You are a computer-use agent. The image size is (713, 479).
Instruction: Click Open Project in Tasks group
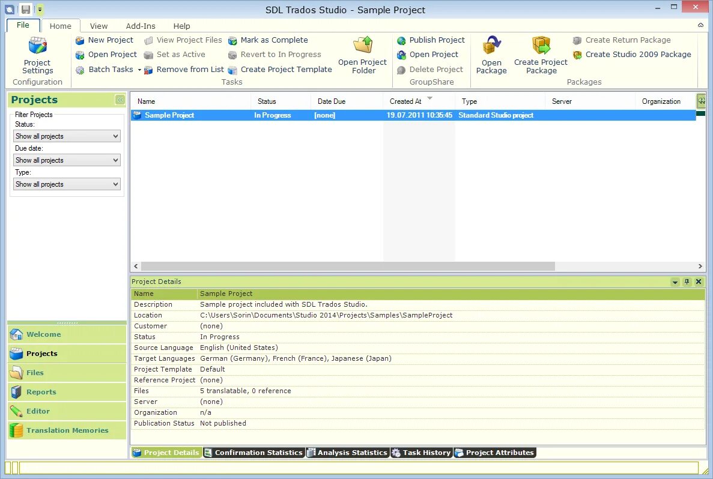(106, 55)
